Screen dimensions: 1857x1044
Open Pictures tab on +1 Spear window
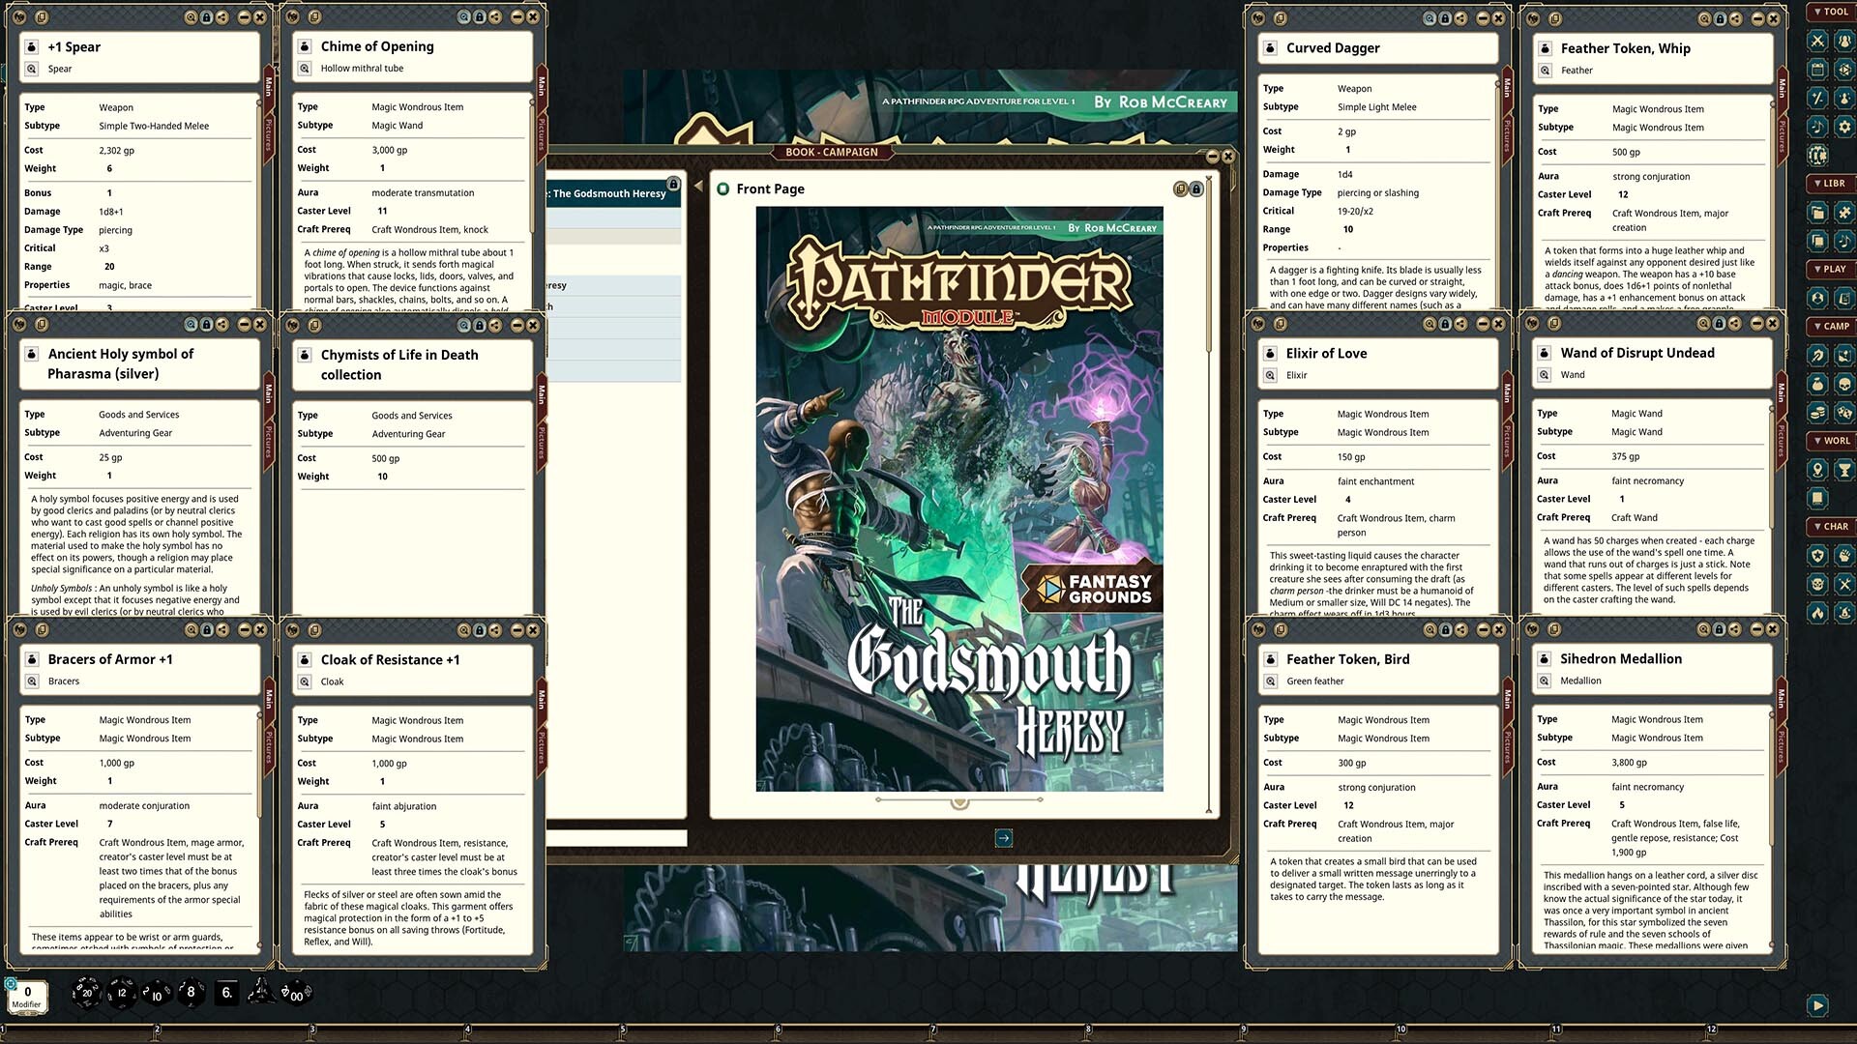(269, 136)
